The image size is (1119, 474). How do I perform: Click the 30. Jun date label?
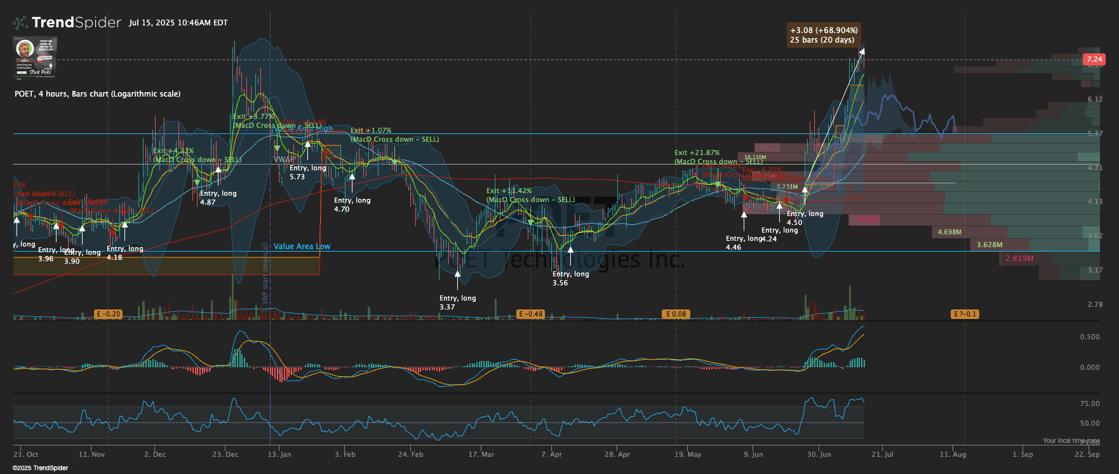[819, 455]
